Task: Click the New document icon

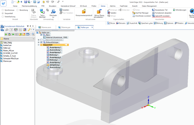Action: click(12, 2)
